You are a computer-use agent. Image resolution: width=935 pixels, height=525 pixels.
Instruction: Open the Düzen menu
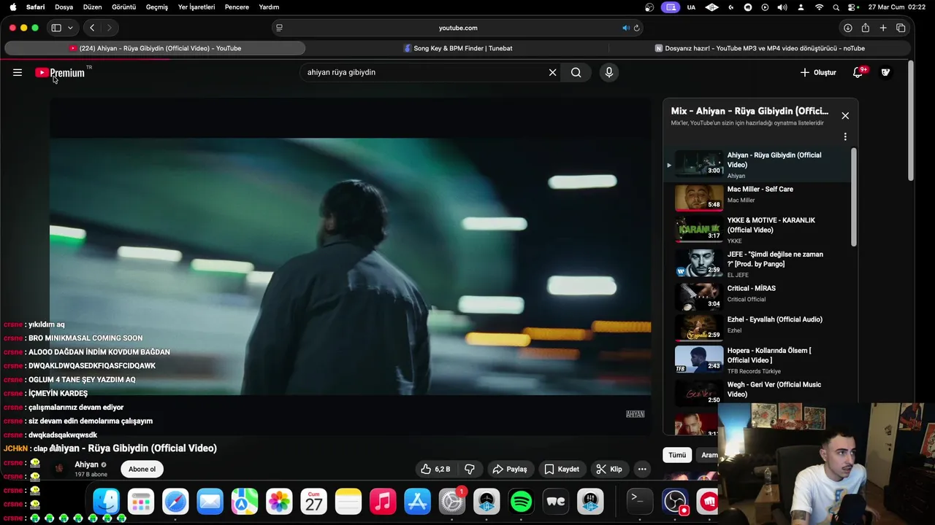[x=93, y=7]
